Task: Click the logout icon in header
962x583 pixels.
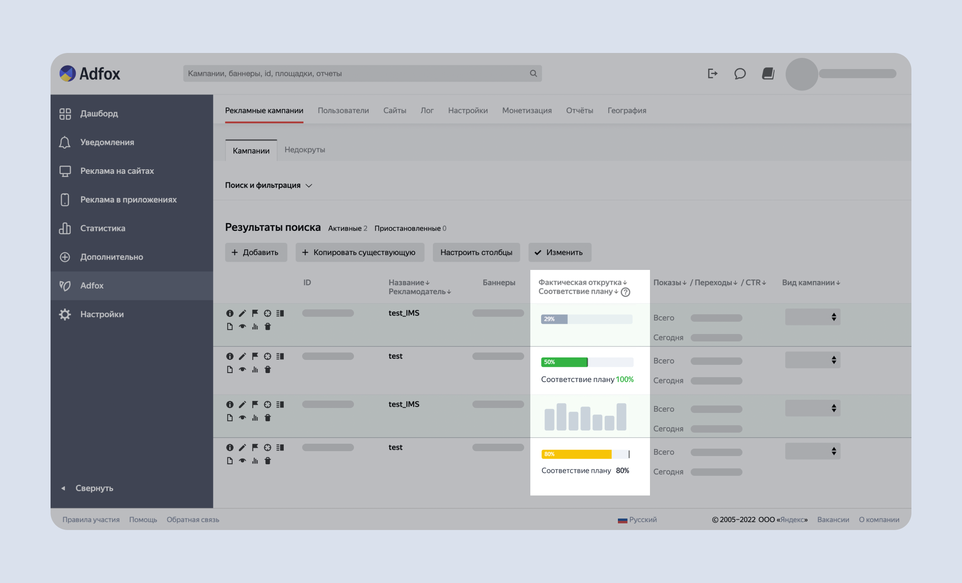Action: point(712,74)
